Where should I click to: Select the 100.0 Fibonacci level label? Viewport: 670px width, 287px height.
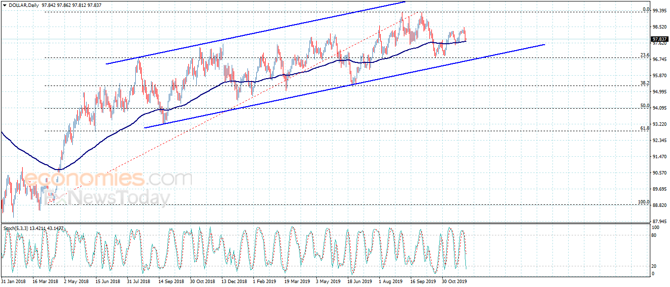tap(643, 202)
